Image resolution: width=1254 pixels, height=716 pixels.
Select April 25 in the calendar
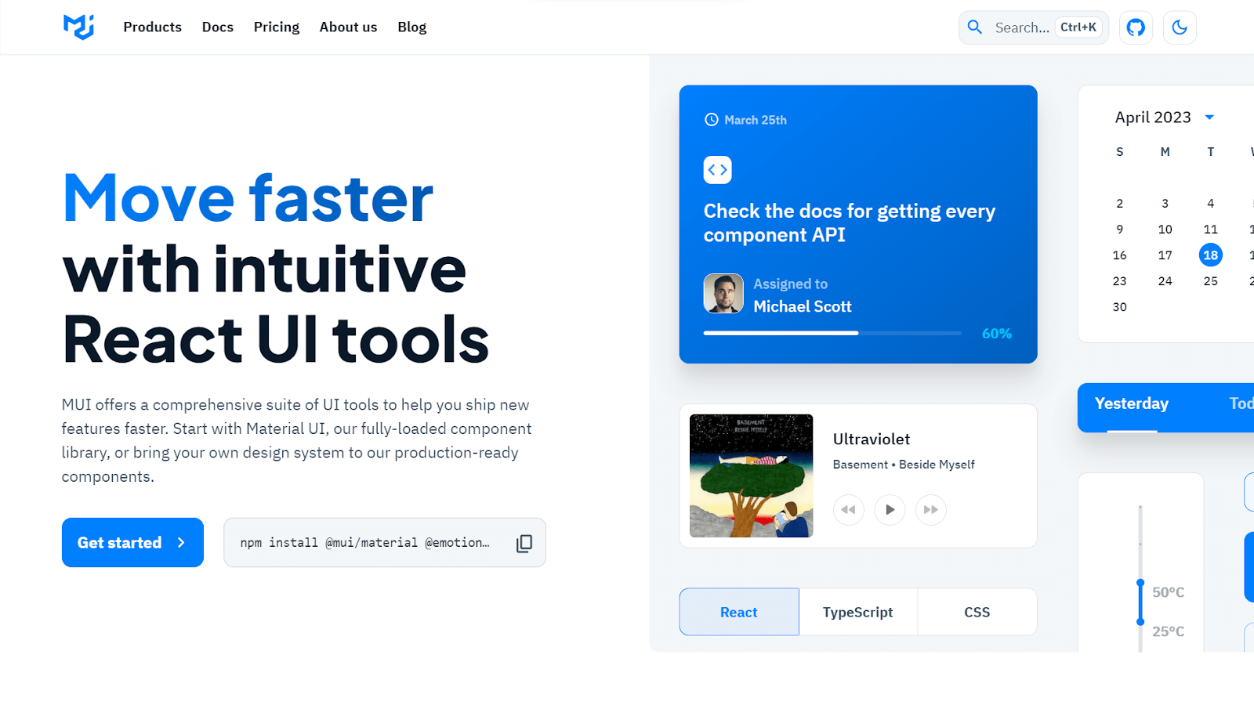click(1211, 281)
